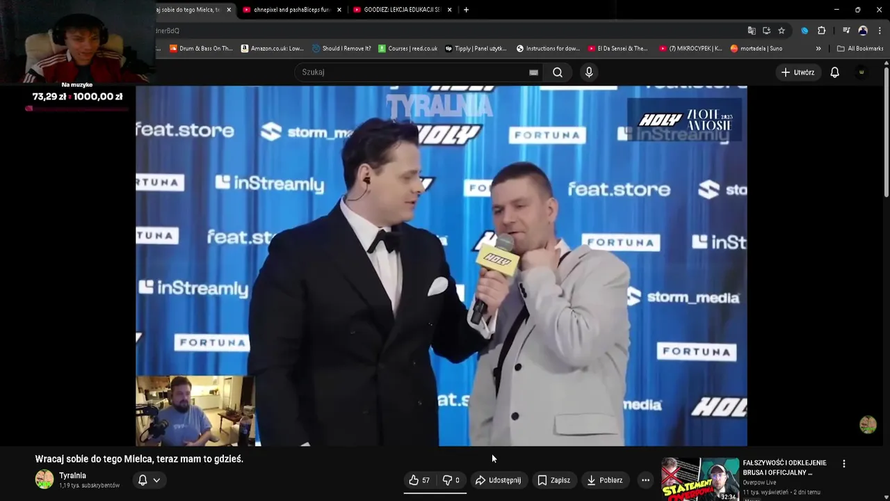Show more bookmarks with the double chevron

coord(818,49)
